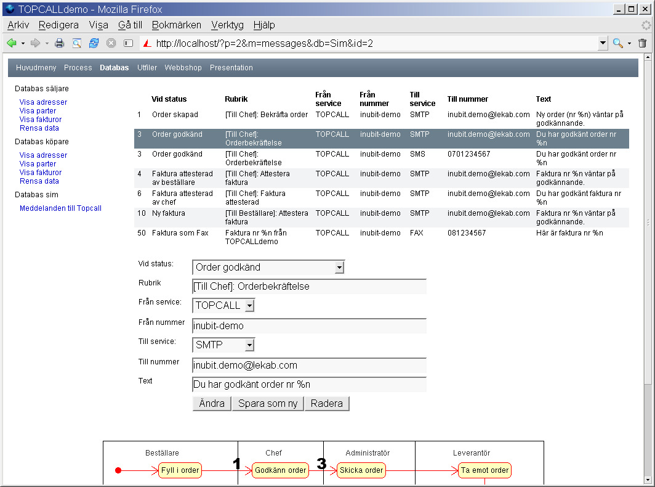This screenshot has height=487, width=655.
Task: Click Rensa data under Databas köpare
Action: coord(39,181)
